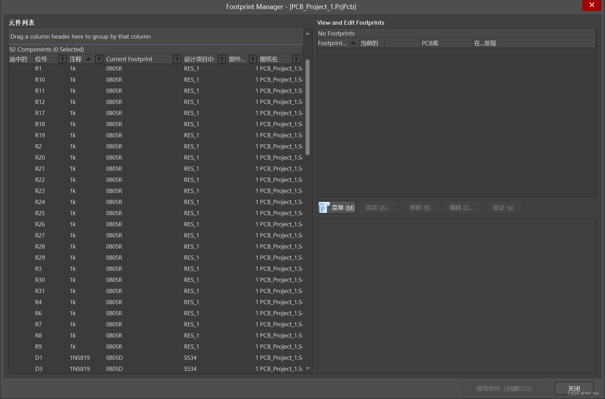Image resolution: width=605 pixels, height=399 pixels.
Task: Select component row R1
Action: (156, 68)
